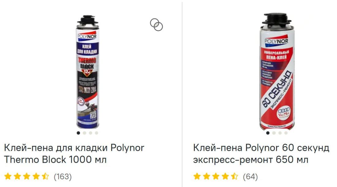337x187 pixels.
Task: Select second carousel dot under 60 секунд can
Action: pos(274,133)
